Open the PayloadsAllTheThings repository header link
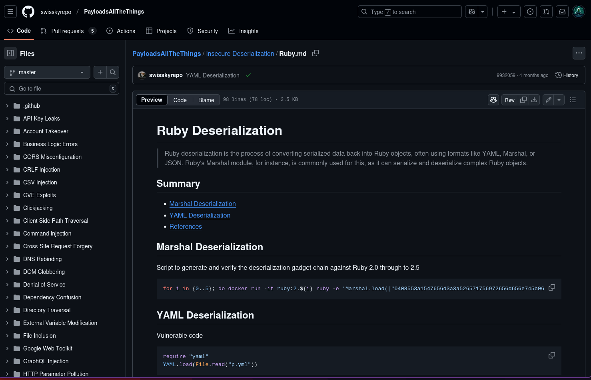Viewport: 591px width, 380px height. 114,12
